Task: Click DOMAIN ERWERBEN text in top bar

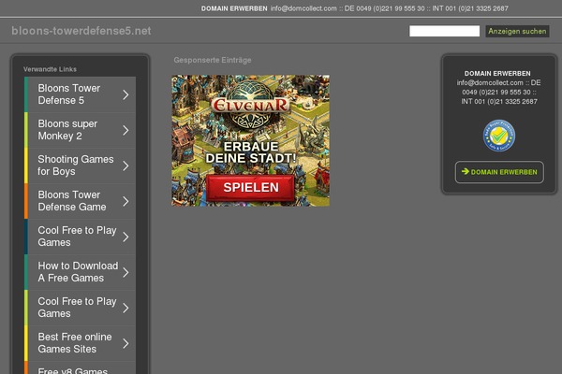Action: 234,8
